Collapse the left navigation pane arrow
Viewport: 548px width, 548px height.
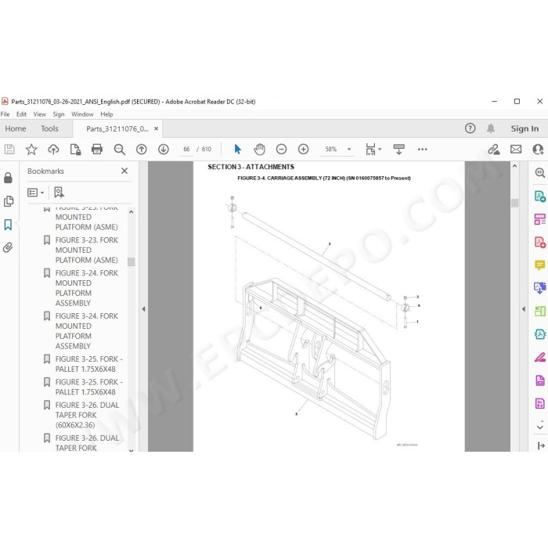(x=143, y=309)
